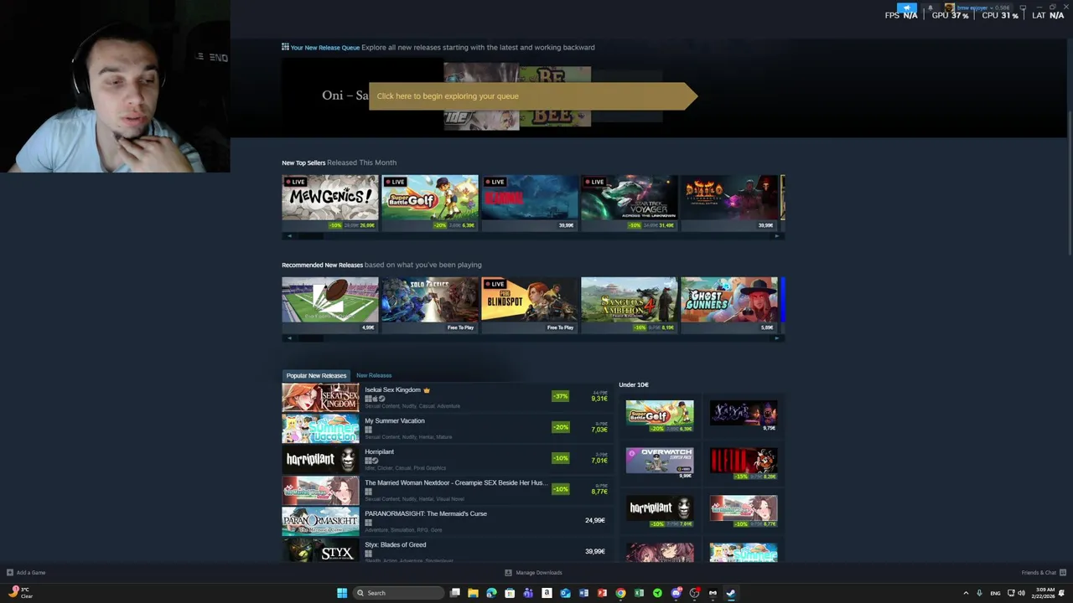Open the Styx: Blades of Greed row
This screenshot has width=1073, height=603.
pyautogui.click(x=447, y=549)
